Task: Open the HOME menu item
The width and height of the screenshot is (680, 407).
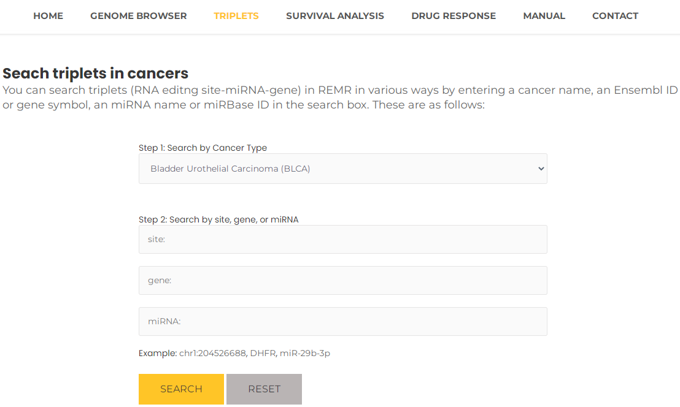Action: [48, 16]
